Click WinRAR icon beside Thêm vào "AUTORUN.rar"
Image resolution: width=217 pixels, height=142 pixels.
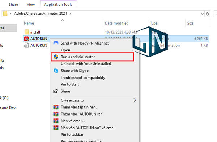[56, 114]
